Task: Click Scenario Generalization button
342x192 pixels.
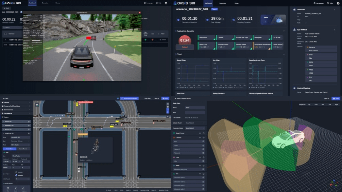Action: (130, 98)
